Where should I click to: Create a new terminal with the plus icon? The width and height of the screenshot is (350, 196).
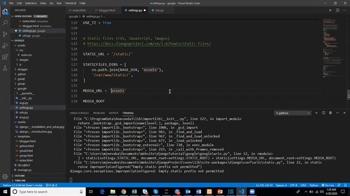click(316, 113)
